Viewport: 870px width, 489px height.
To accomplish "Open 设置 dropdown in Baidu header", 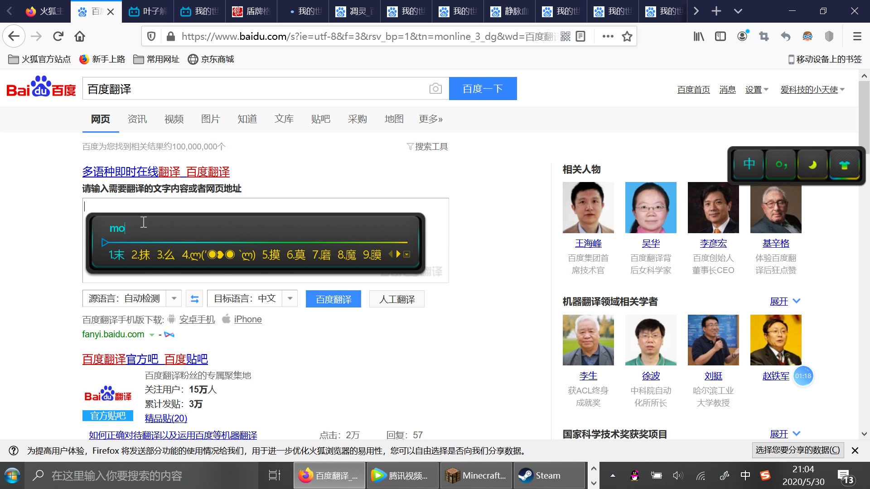I will pos(757,90).
